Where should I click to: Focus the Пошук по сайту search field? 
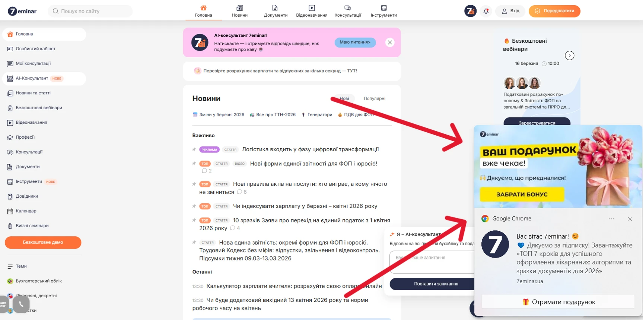pyautogui.click(x=90, y=11)
